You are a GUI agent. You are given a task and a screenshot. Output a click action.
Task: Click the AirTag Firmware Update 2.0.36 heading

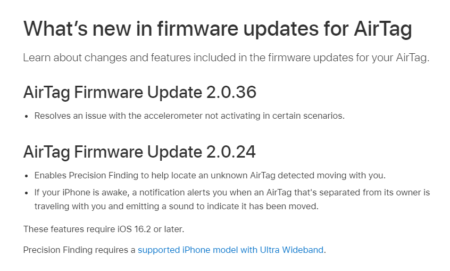[139, 93]
